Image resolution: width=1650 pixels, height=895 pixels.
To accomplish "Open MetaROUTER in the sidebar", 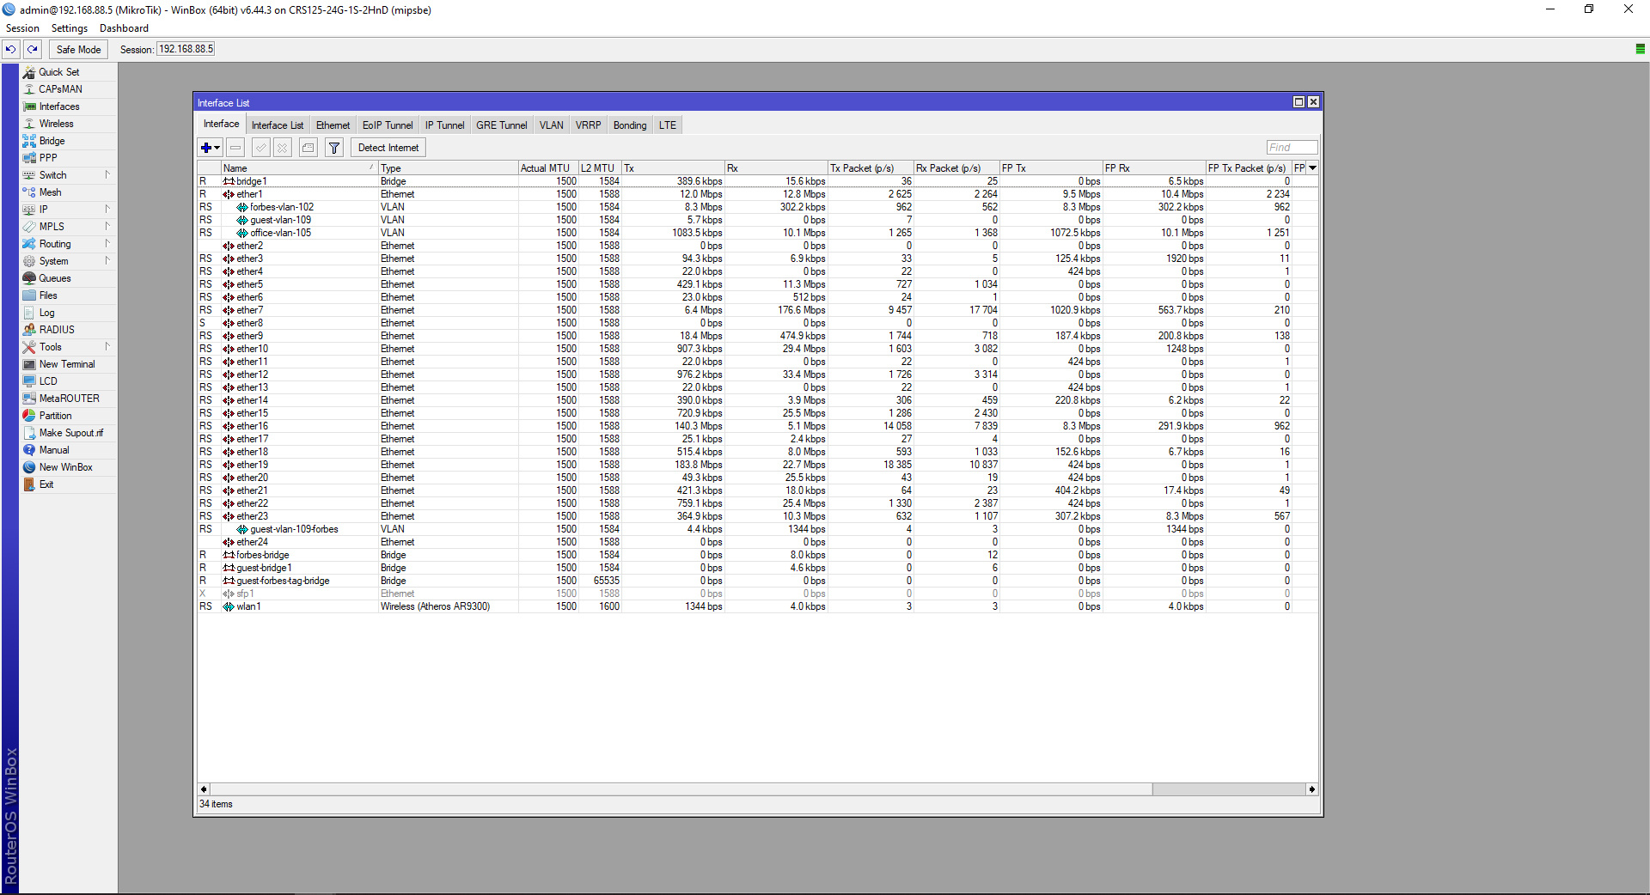I will coord(69,399).
